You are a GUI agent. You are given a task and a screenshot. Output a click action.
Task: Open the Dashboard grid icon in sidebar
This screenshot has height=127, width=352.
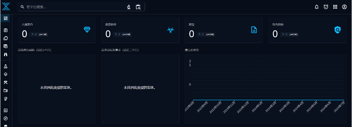(x=6, y=18)
